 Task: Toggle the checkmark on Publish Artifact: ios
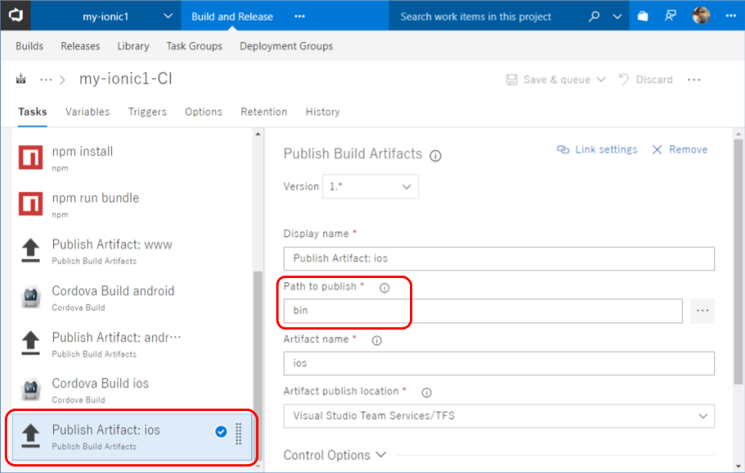[221, 431]
